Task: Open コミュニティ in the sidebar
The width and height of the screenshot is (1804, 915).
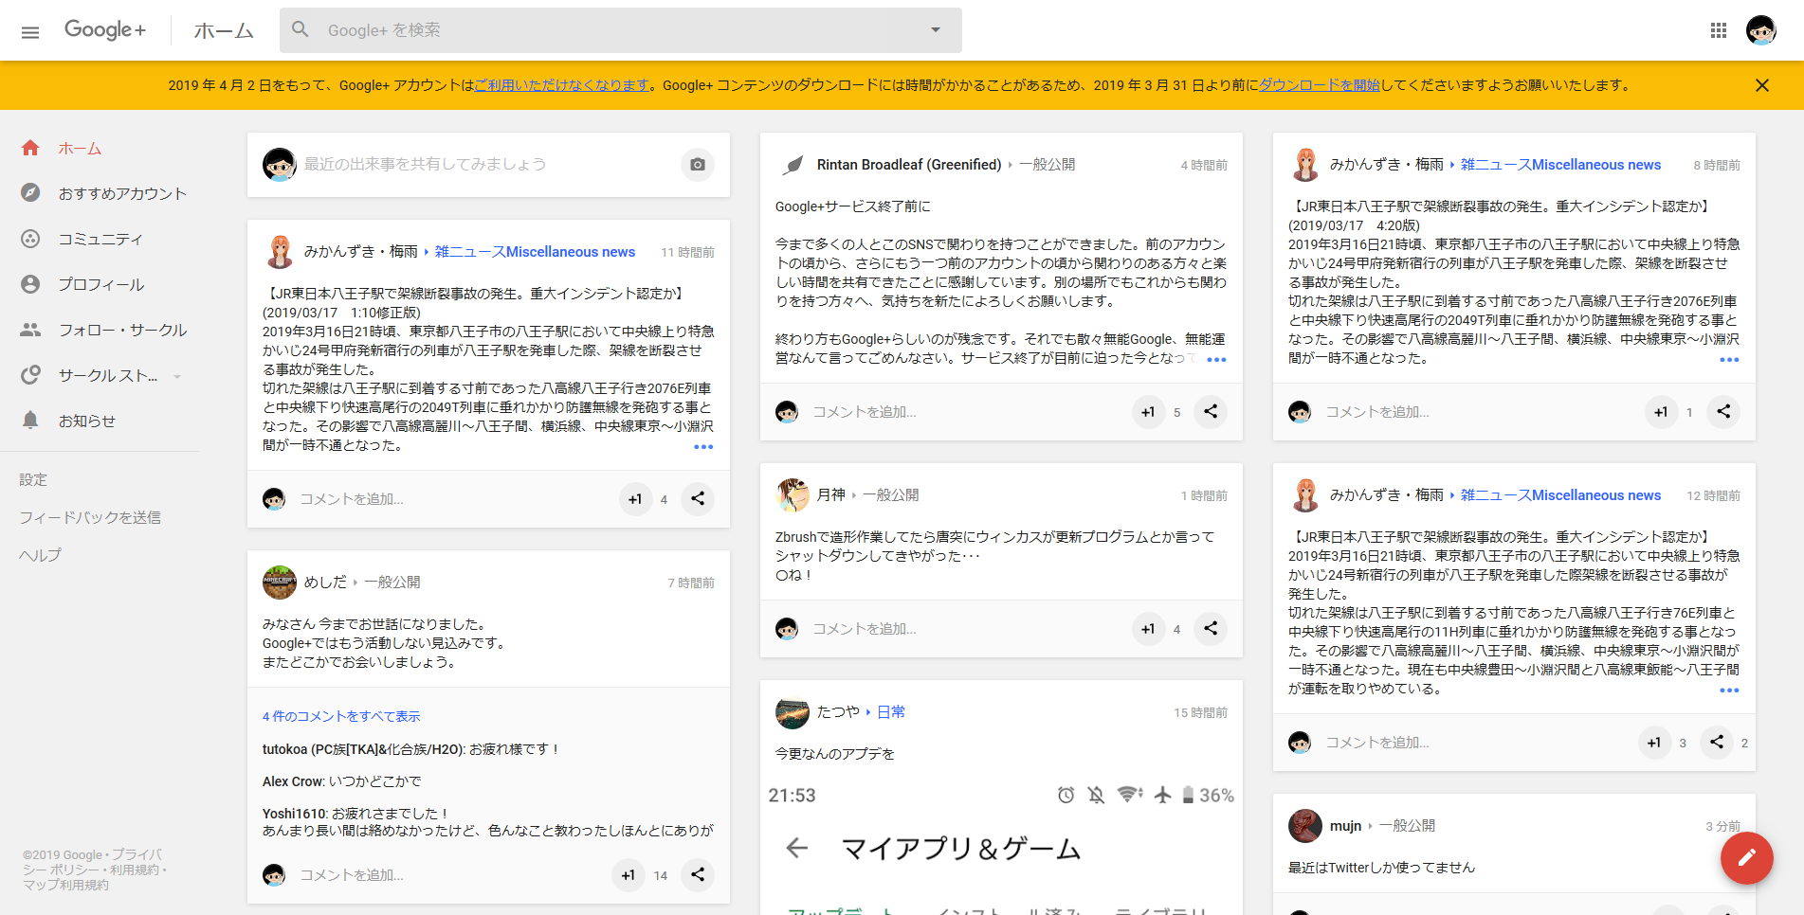Action: [100, 240]
